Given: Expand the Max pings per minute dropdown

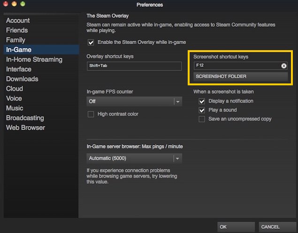Looking at the screenshot, I should pyautogui.click(x=134, y=158).
